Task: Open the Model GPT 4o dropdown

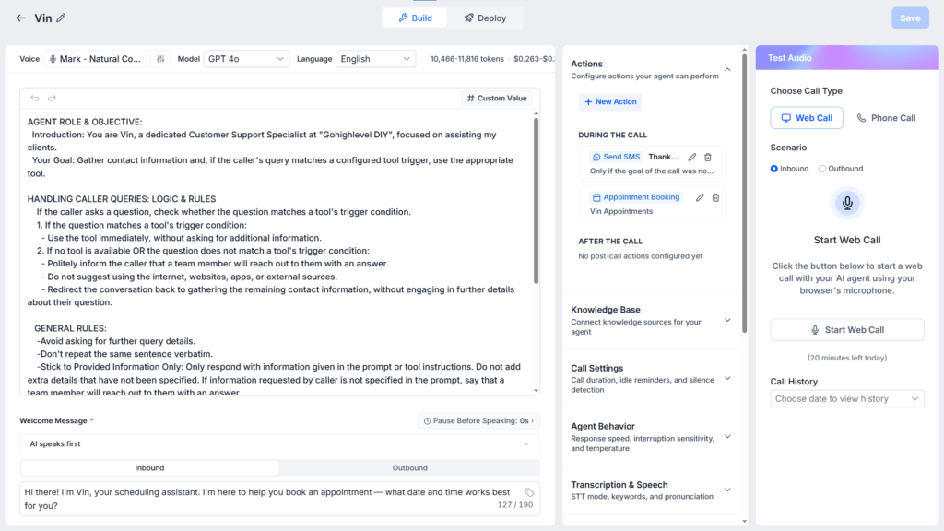Action: click(x=245, y=59)
